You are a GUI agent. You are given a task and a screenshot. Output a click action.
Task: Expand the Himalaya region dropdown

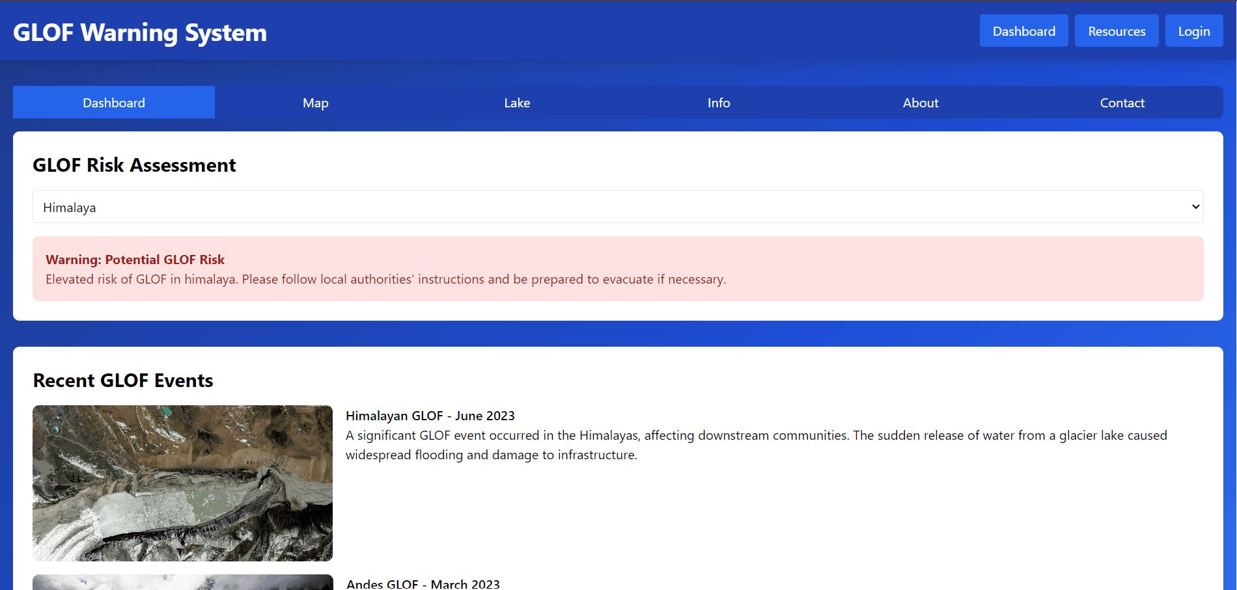click(617, 207)
